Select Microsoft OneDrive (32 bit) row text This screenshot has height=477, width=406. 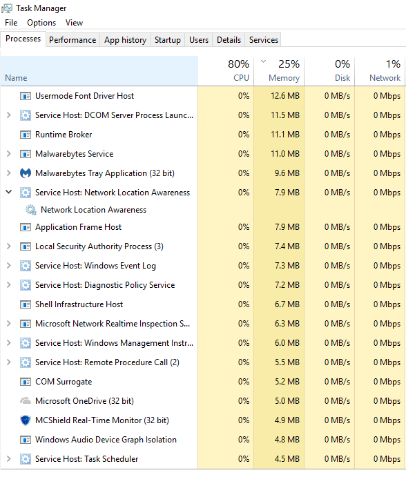click(x=85, y=401)
